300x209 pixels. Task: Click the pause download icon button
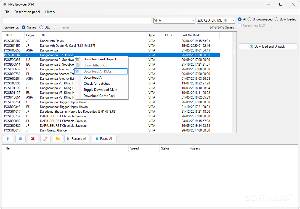20,139
